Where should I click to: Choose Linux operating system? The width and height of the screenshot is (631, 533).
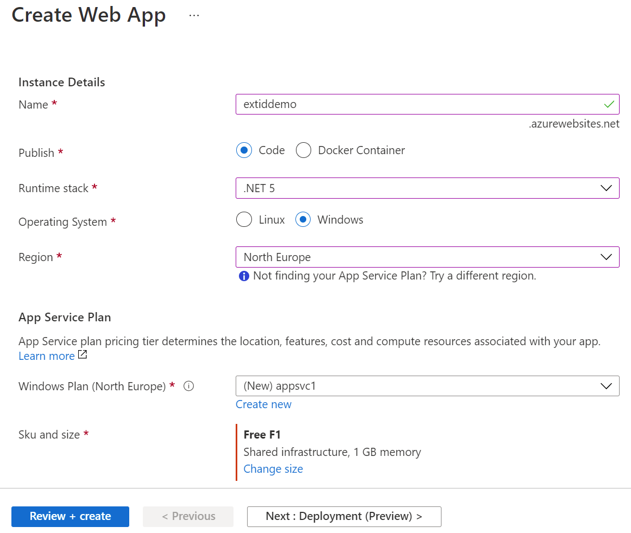[x=244, y=220]
